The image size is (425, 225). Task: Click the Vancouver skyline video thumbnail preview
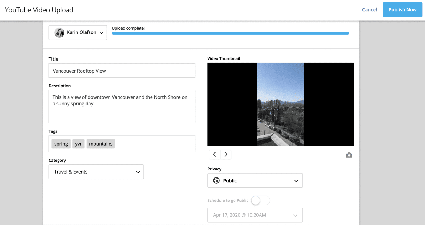tap(281, 104)
